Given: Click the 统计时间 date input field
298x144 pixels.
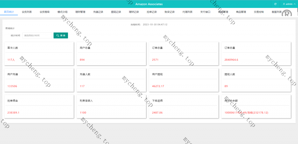Looking at the screenshot, I should click(37, 35).
